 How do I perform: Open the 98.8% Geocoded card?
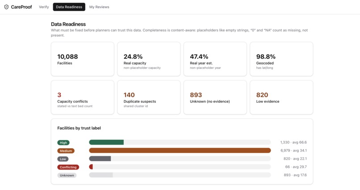[281, 59]
